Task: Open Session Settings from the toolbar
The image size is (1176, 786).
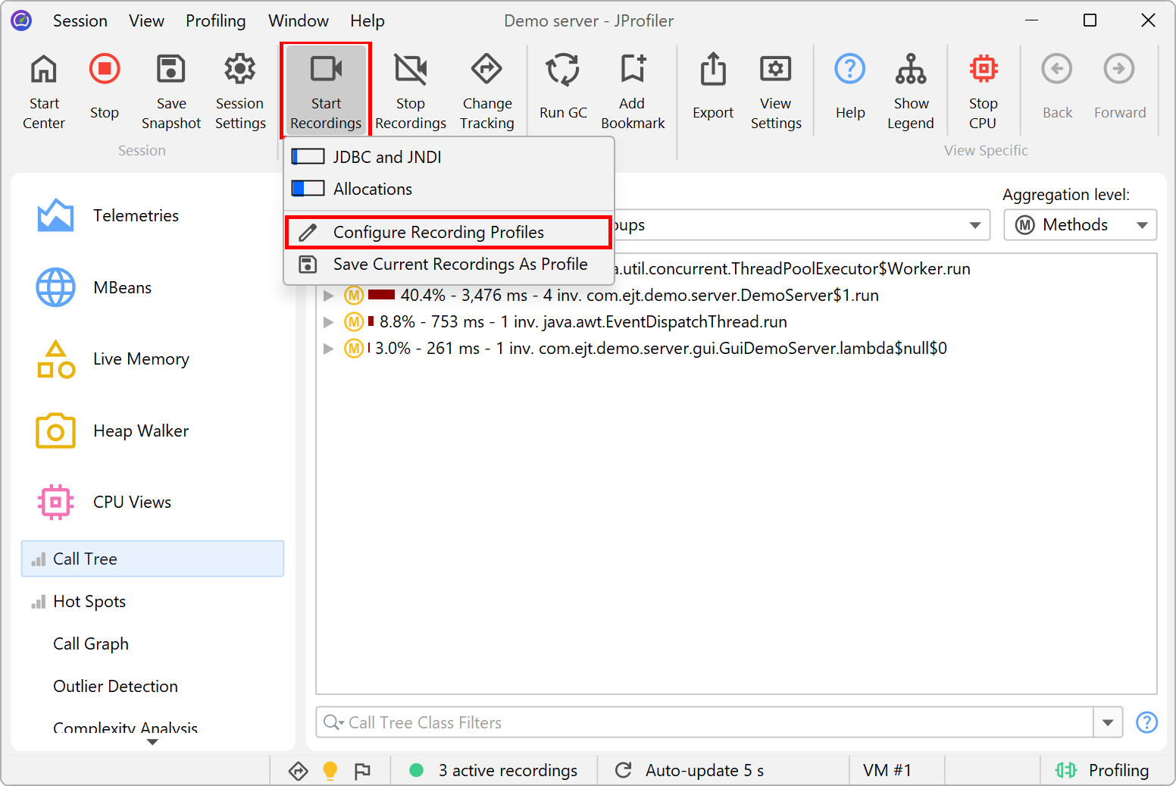Action: pyautogui.click(x=240, y=90)
